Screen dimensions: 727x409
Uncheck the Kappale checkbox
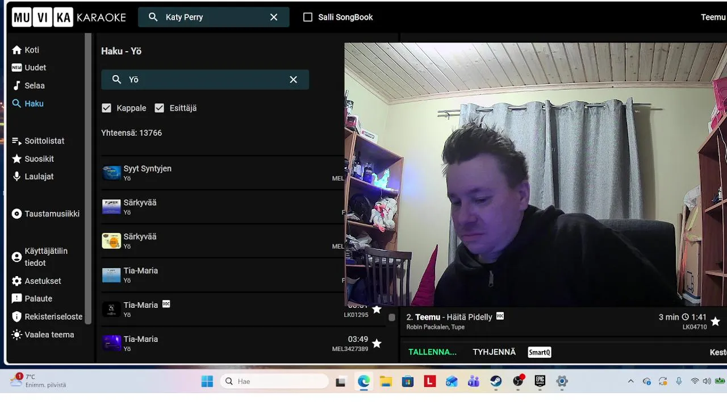106,108
